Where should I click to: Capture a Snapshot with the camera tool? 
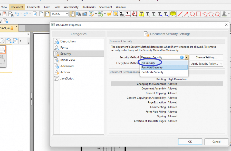[85, 14]
